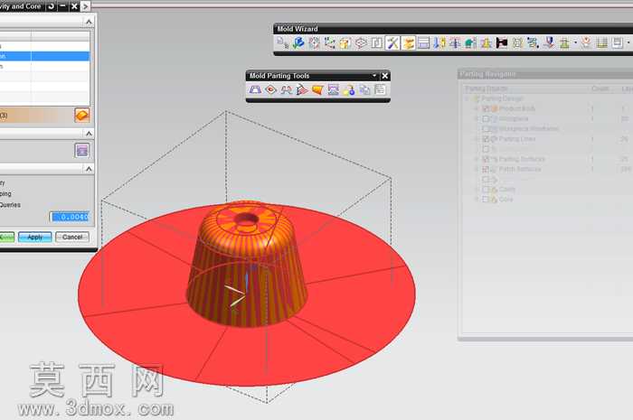This screenshot has width=633, height=420.
Task: Open the Runner design icon
Action: point(517,42)
